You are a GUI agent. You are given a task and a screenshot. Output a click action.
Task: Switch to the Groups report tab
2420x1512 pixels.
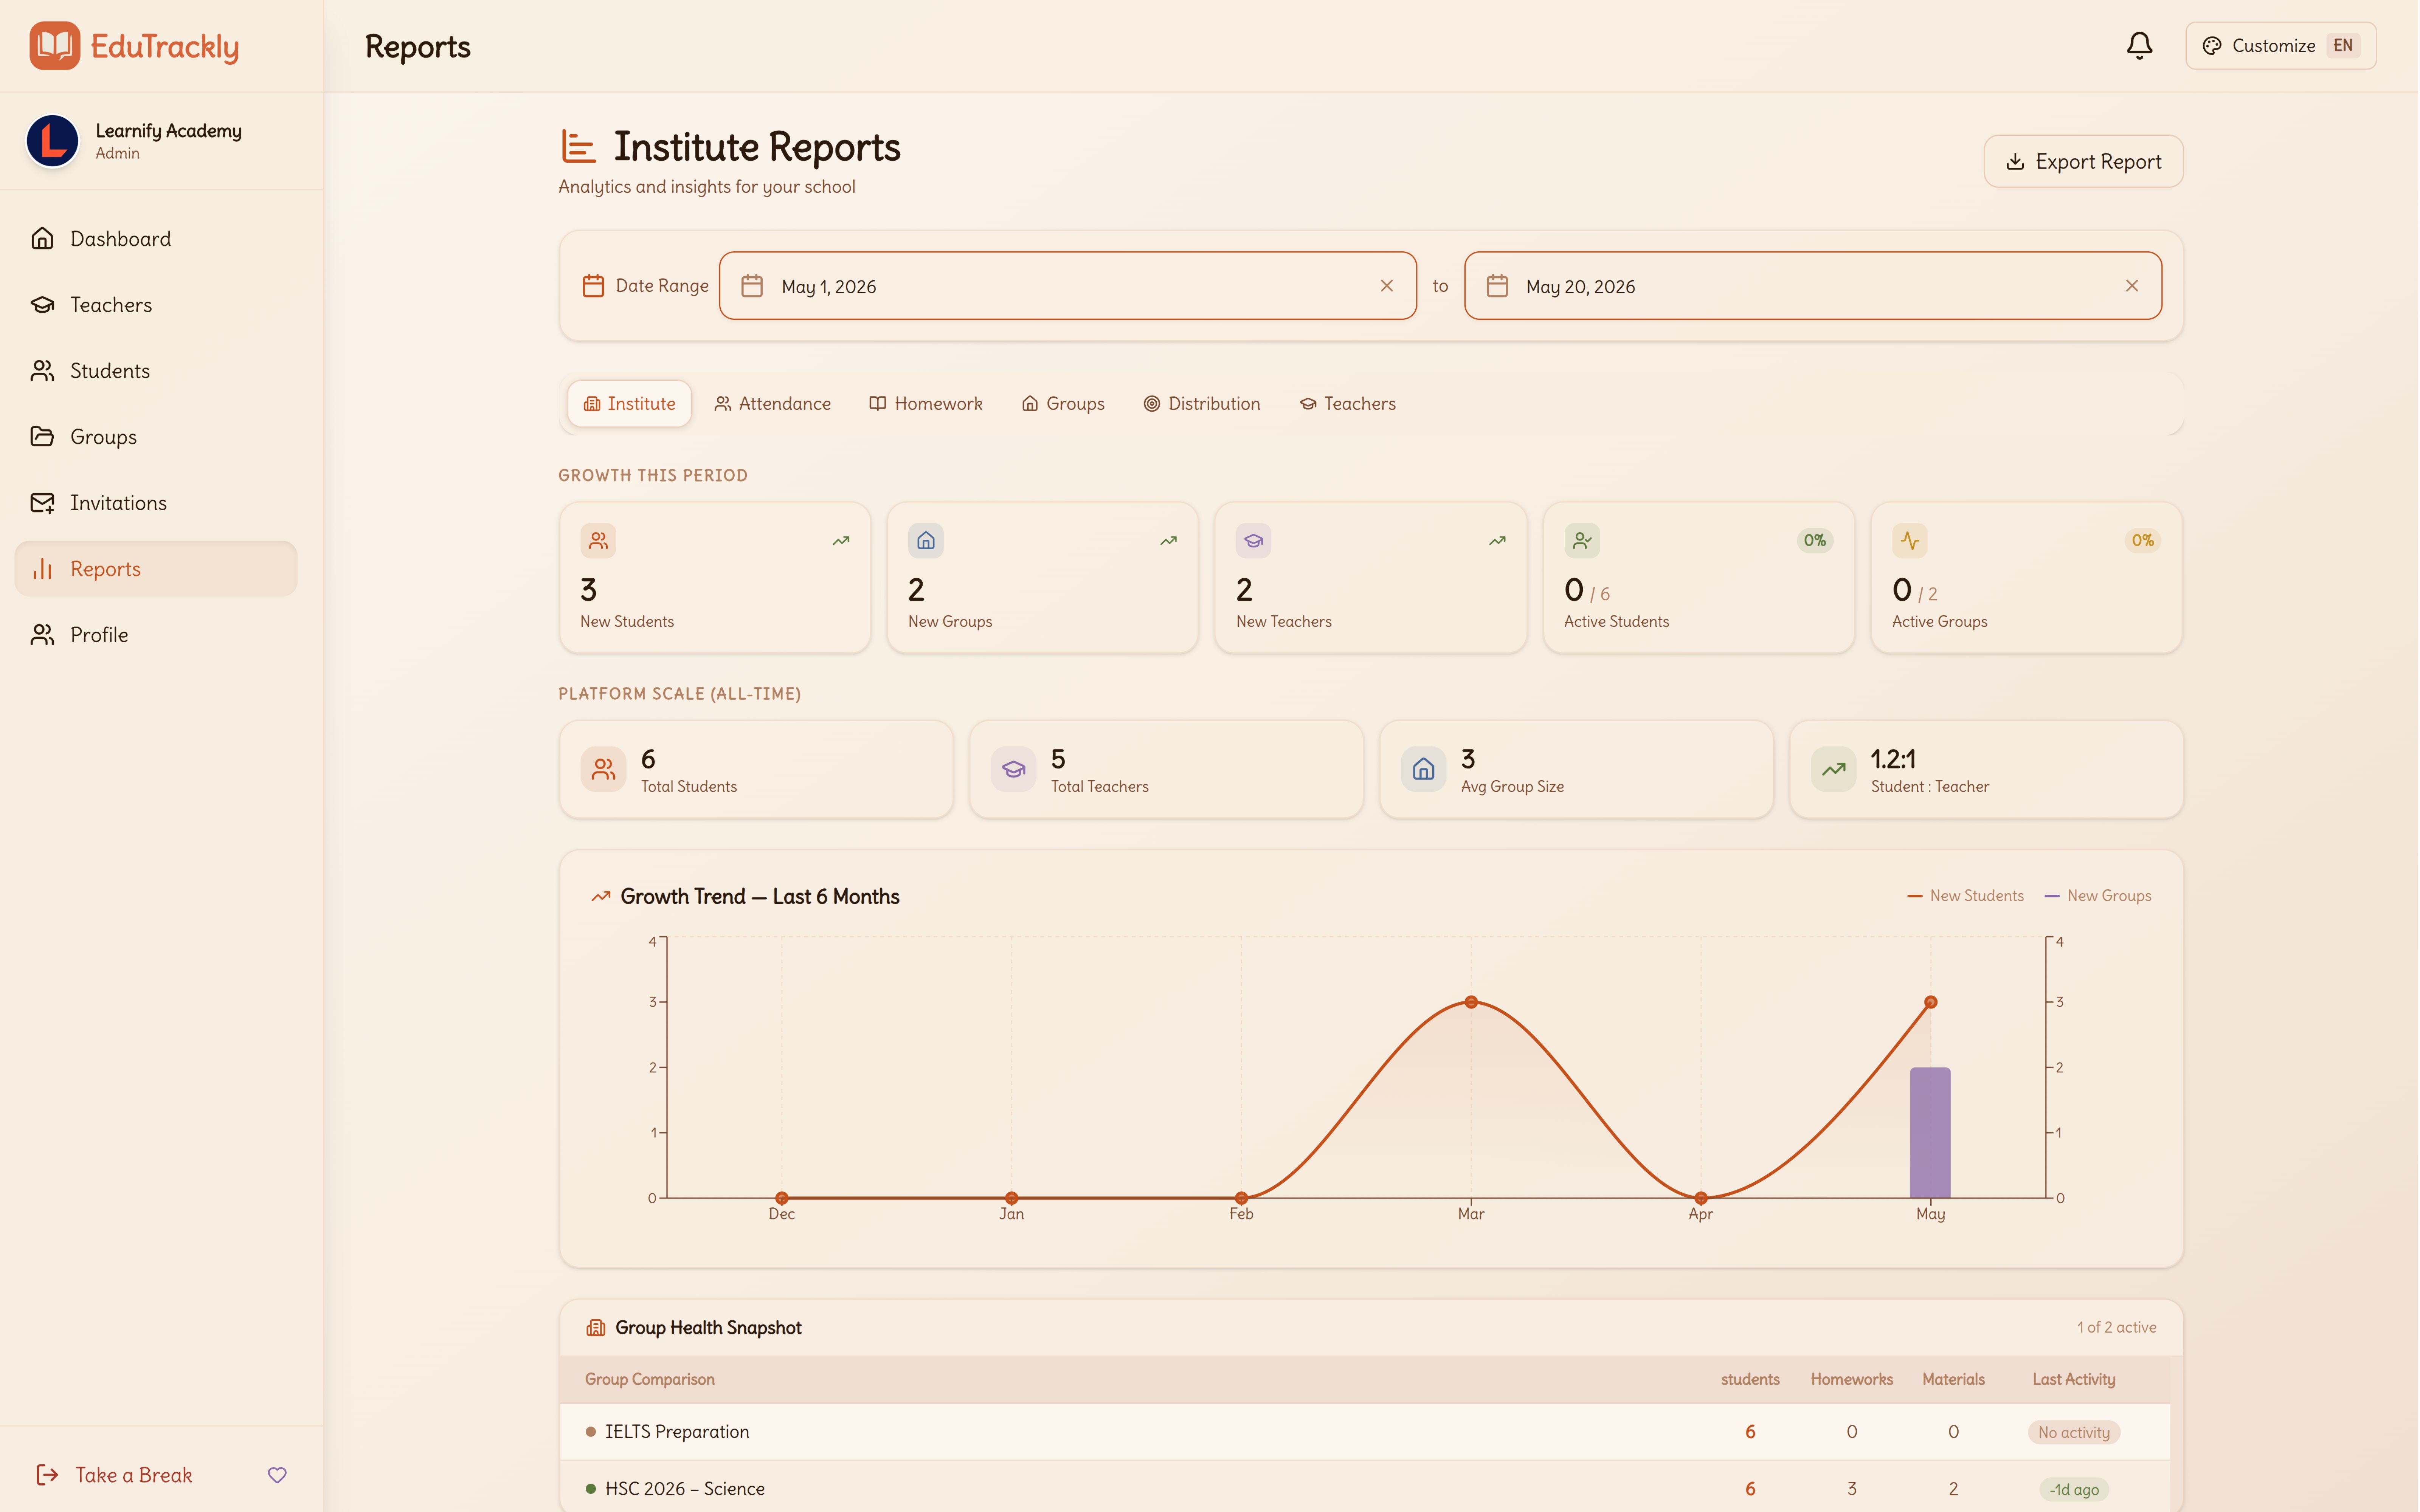(x=1062, y=404)
